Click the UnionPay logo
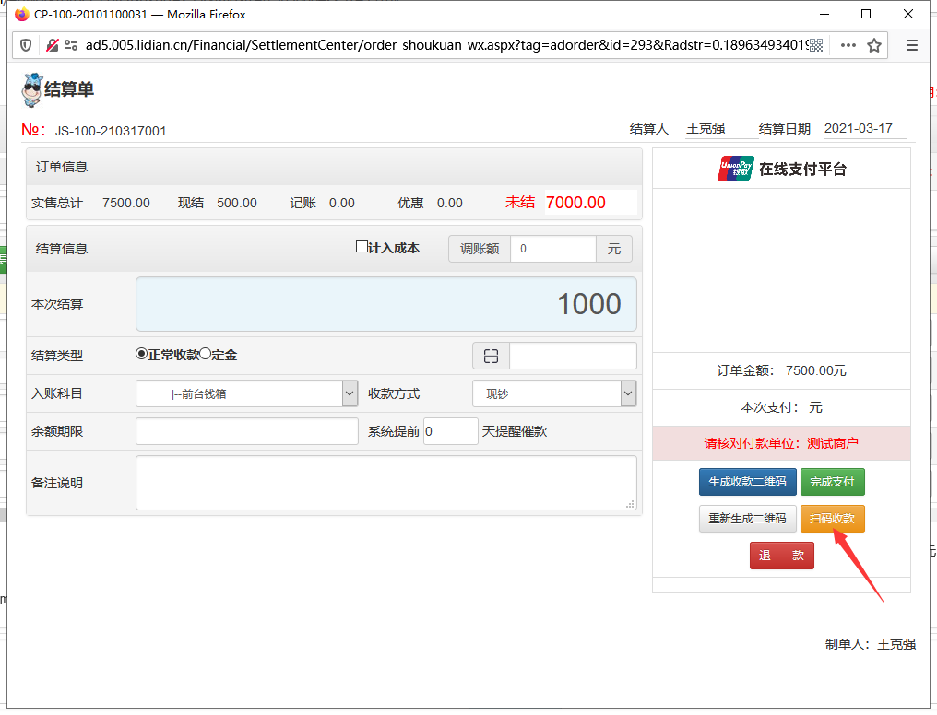Screen dimensions: 937x715 pos(736,169)
